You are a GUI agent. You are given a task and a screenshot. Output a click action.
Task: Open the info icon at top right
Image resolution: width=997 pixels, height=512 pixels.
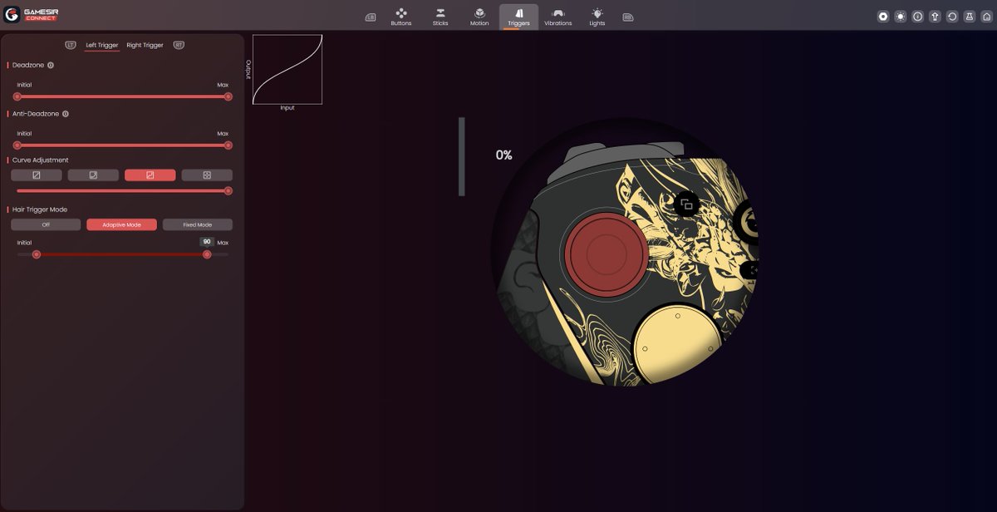[x=917, y=17]
